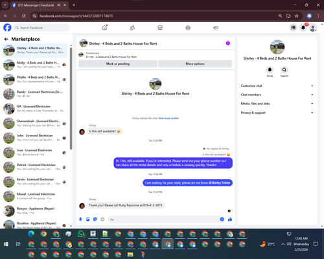Open the Facebook grid menu icon
This screenshot has width=324, height=259.
click(x=294, y=27)
